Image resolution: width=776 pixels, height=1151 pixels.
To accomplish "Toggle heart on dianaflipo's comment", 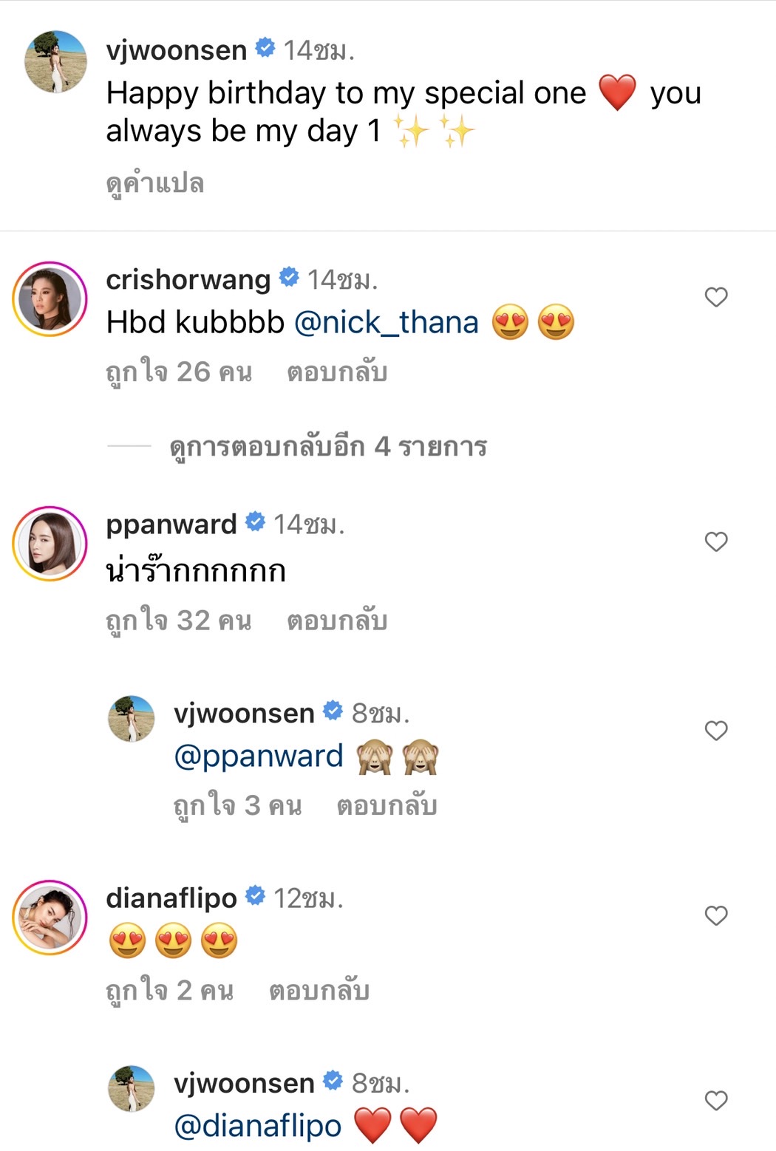I will (x=715, y=915).
